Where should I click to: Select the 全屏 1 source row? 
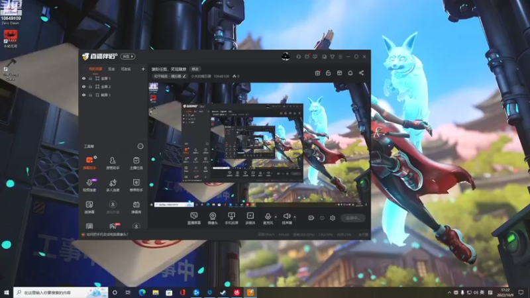click(114, 78)
